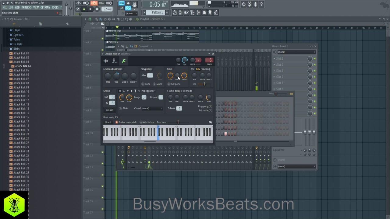Open the PATTERNS menu

[27, 7]
